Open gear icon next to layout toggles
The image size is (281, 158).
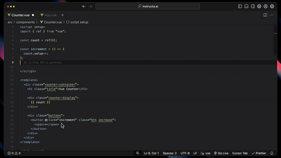point(259,6)
